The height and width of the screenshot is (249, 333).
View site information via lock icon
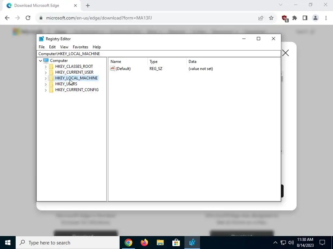(41, 18)
